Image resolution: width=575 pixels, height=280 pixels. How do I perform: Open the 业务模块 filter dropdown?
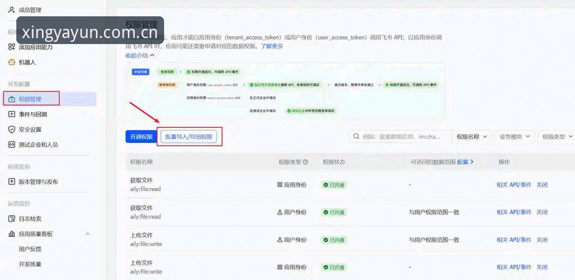click(515, 136)
